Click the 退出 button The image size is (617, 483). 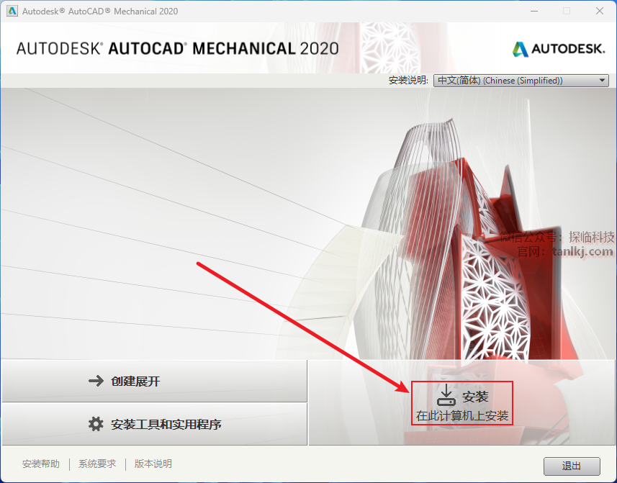pyautogui.click(x=572, y=466)
